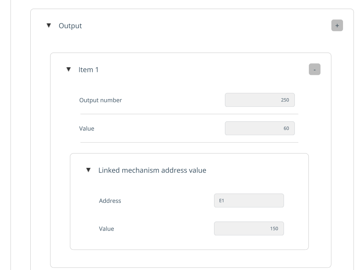Focus the Address field containing E1
Viewport: 364px width, 270px height.
(249, 200)
